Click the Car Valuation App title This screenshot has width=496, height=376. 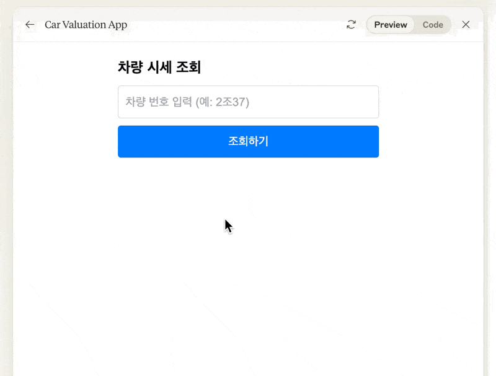pos(86,25)
